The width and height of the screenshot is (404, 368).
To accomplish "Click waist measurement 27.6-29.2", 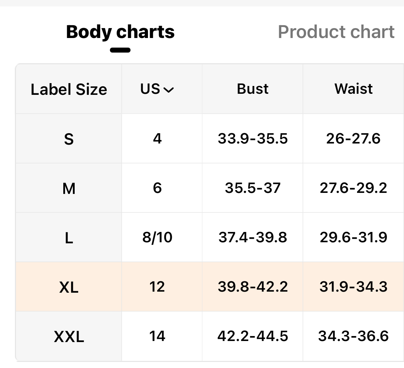I will [x=353, y=188].
